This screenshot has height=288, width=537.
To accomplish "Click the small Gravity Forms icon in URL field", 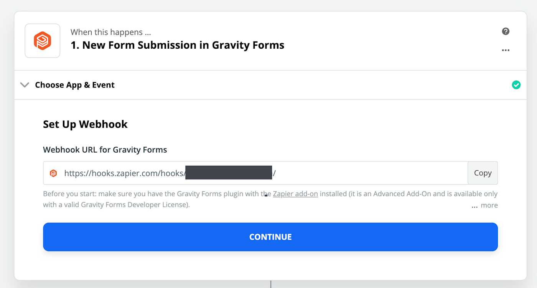I will (53, 173).
